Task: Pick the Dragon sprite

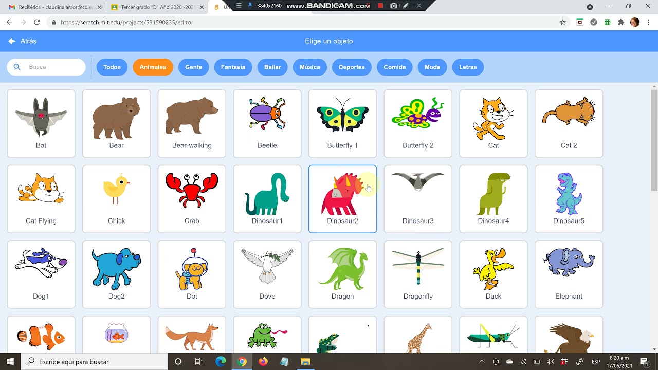Action: click(x=343, y=274)
